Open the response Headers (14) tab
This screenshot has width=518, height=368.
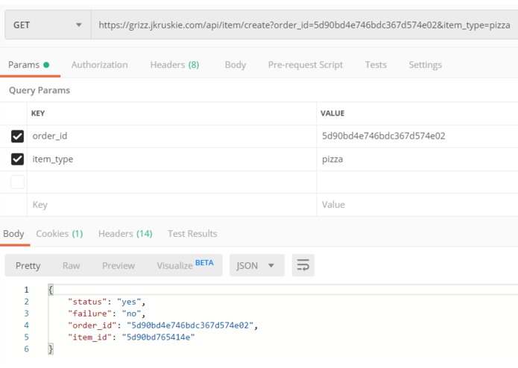[x=125, y=234]
